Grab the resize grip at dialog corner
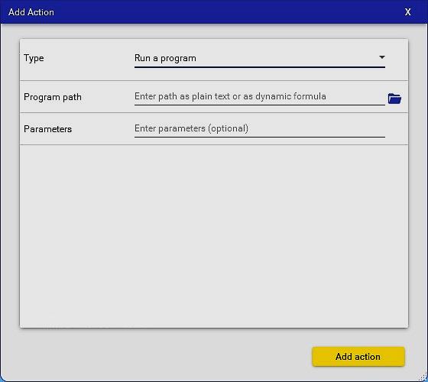This screenshot has width=428, height=382. 423,377
